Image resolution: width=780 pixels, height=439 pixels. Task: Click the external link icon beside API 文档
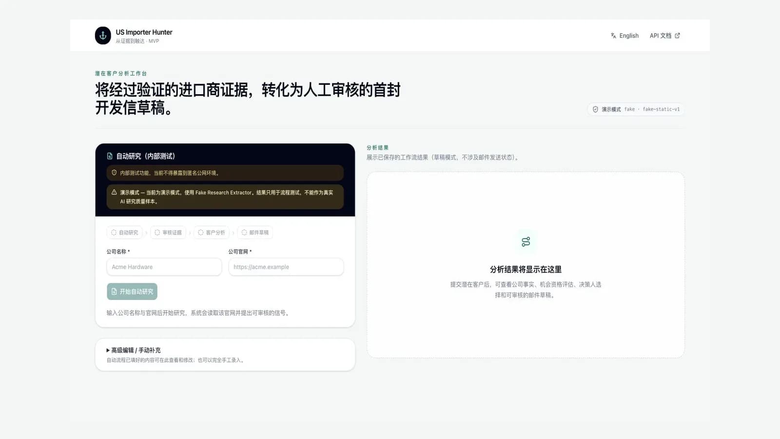pyautogui.click(x=677, y=36)
